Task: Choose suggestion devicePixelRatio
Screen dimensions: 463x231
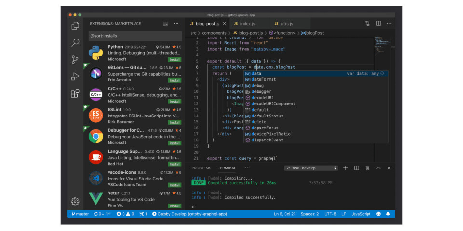Action: 315,134
